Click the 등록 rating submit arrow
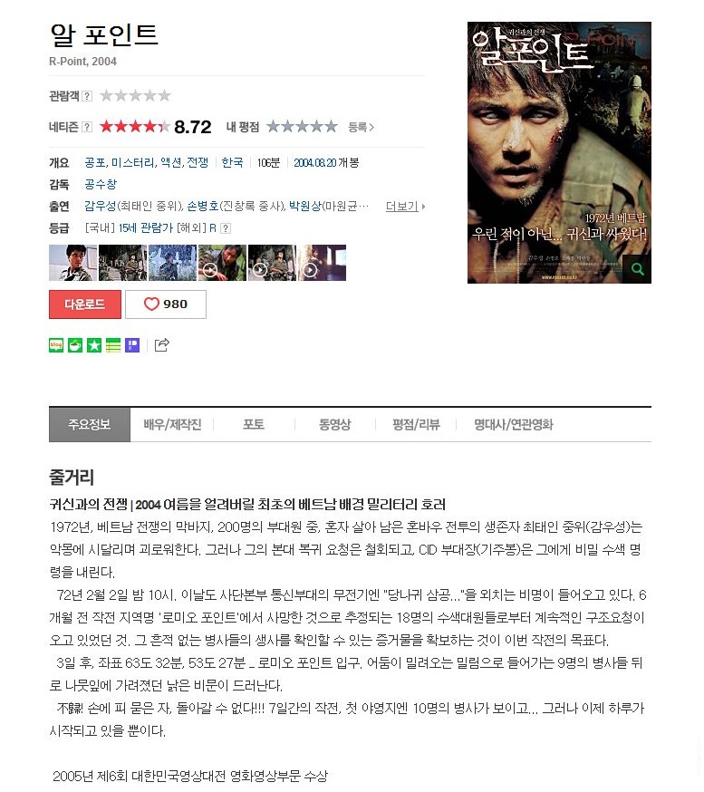Viewport: 704px width, 792px height. [362, 127]
